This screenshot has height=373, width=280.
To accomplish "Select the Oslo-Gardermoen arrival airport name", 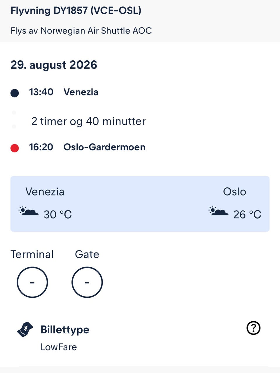I will coord(104,147).
